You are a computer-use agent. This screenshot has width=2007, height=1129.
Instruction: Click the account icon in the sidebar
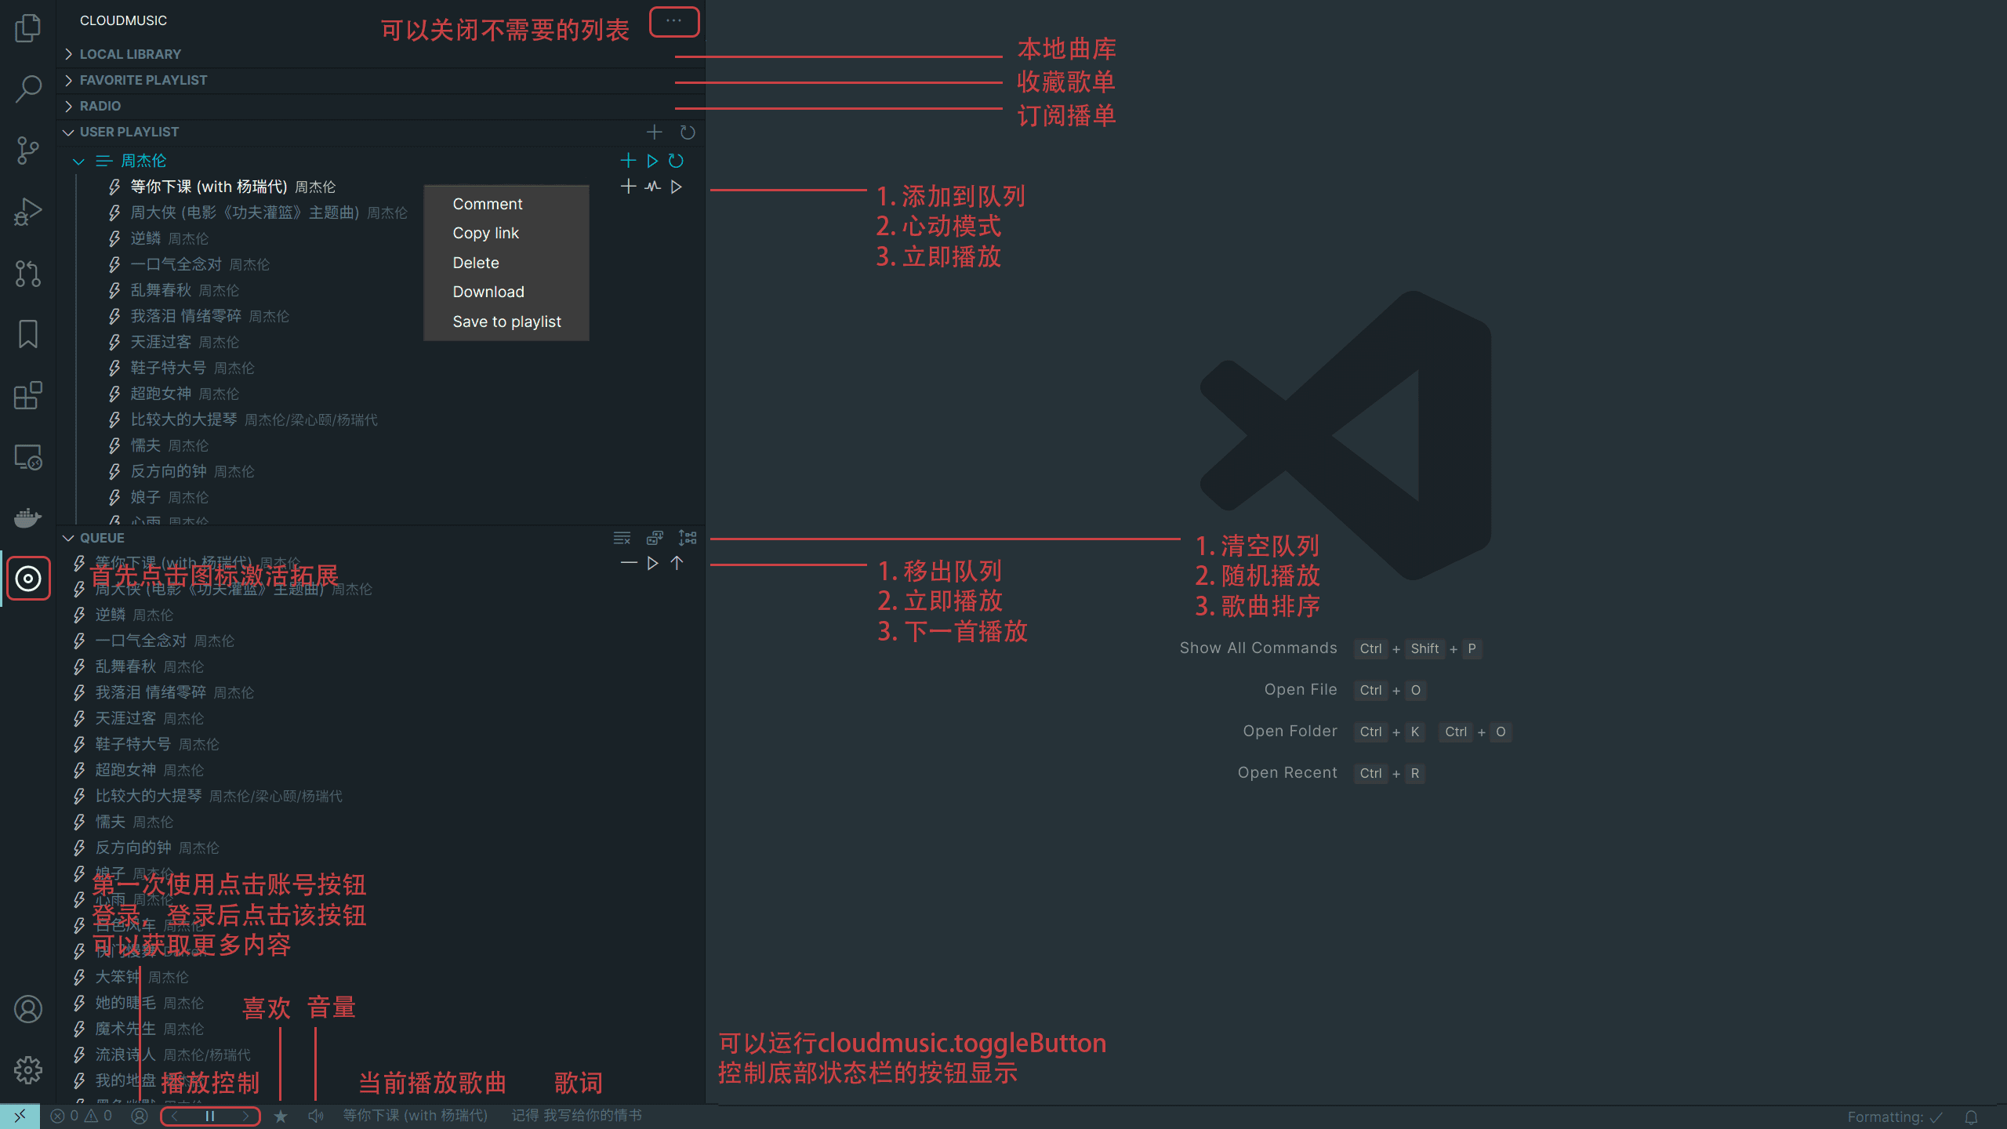click(29, 1009)
